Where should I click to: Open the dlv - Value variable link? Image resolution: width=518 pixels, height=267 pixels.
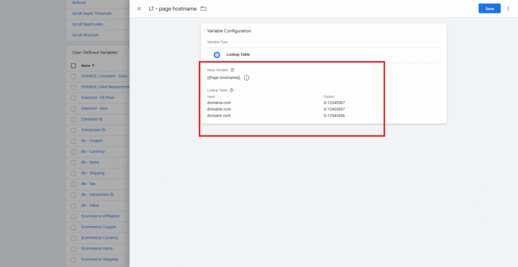90,205
